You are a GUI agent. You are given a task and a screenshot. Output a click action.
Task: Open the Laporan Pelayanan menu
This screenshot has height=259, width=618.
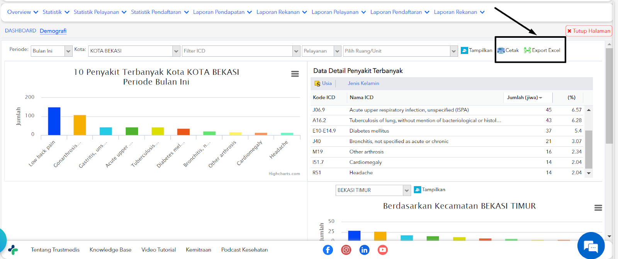pyautogui.click(x=339, y=12)
